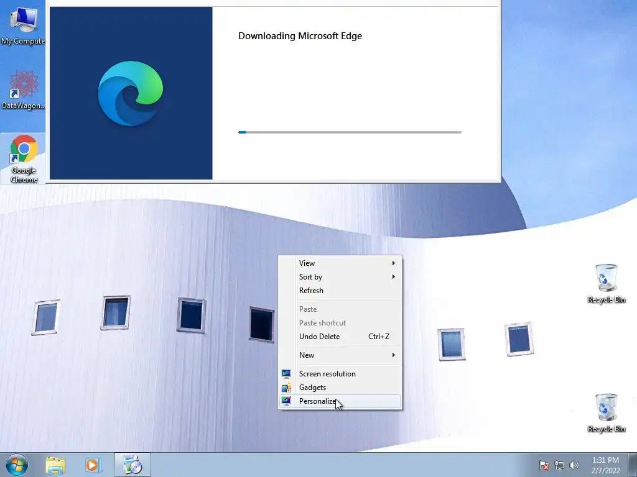Open the volume speaker icon in tray

(574, 465)
